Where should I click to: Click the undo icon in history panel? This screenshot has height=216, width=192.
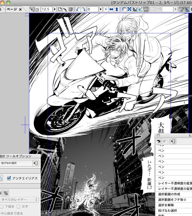pos(158,141)
